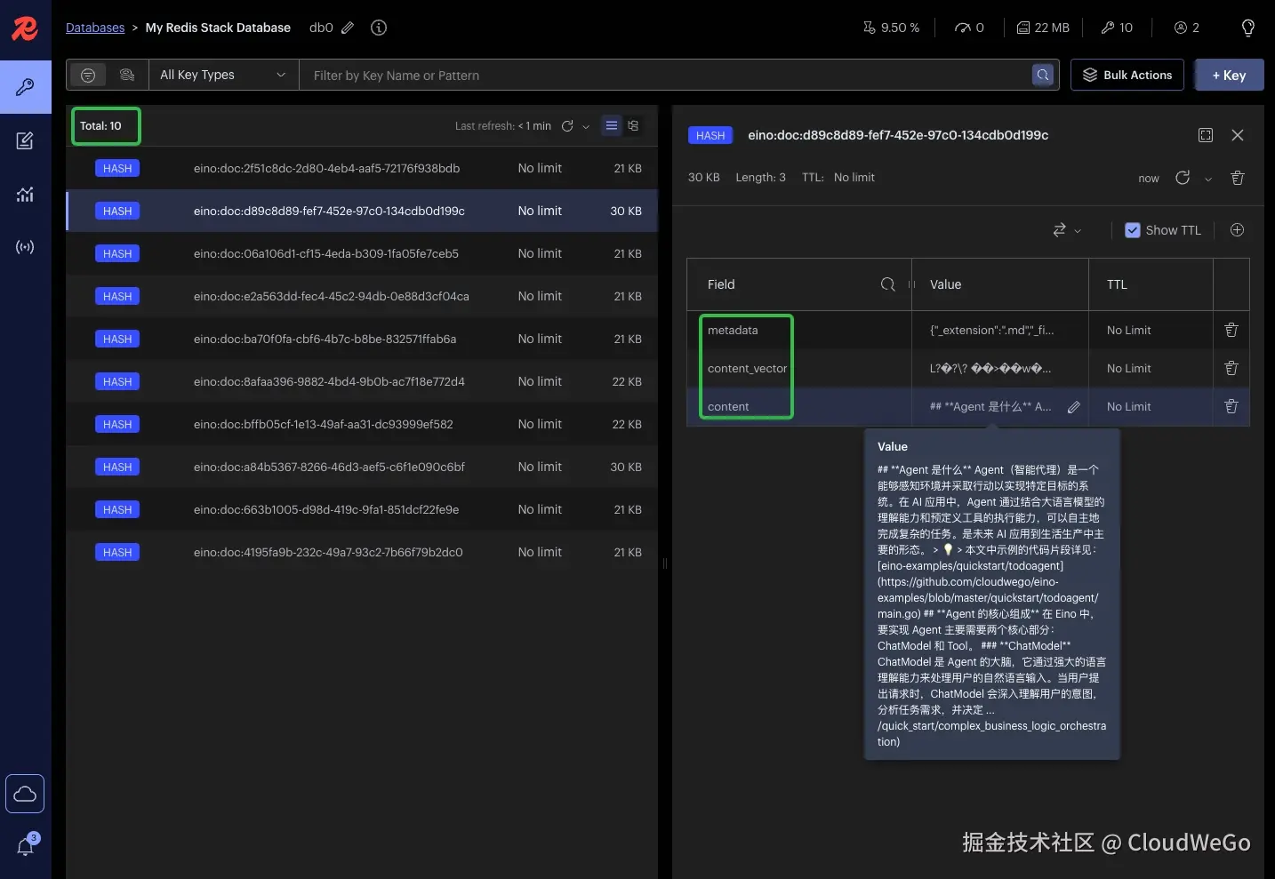Refresh the key details

tap(1183, 178)
